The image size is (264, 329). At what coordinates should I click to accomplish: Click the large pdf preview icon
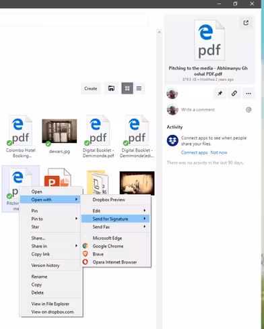[x=209, y=40]
